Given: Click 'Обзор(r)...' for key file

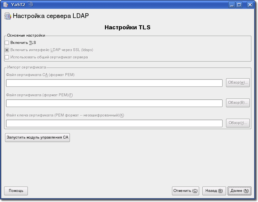Looking at the screenshot, I should 238,123.
